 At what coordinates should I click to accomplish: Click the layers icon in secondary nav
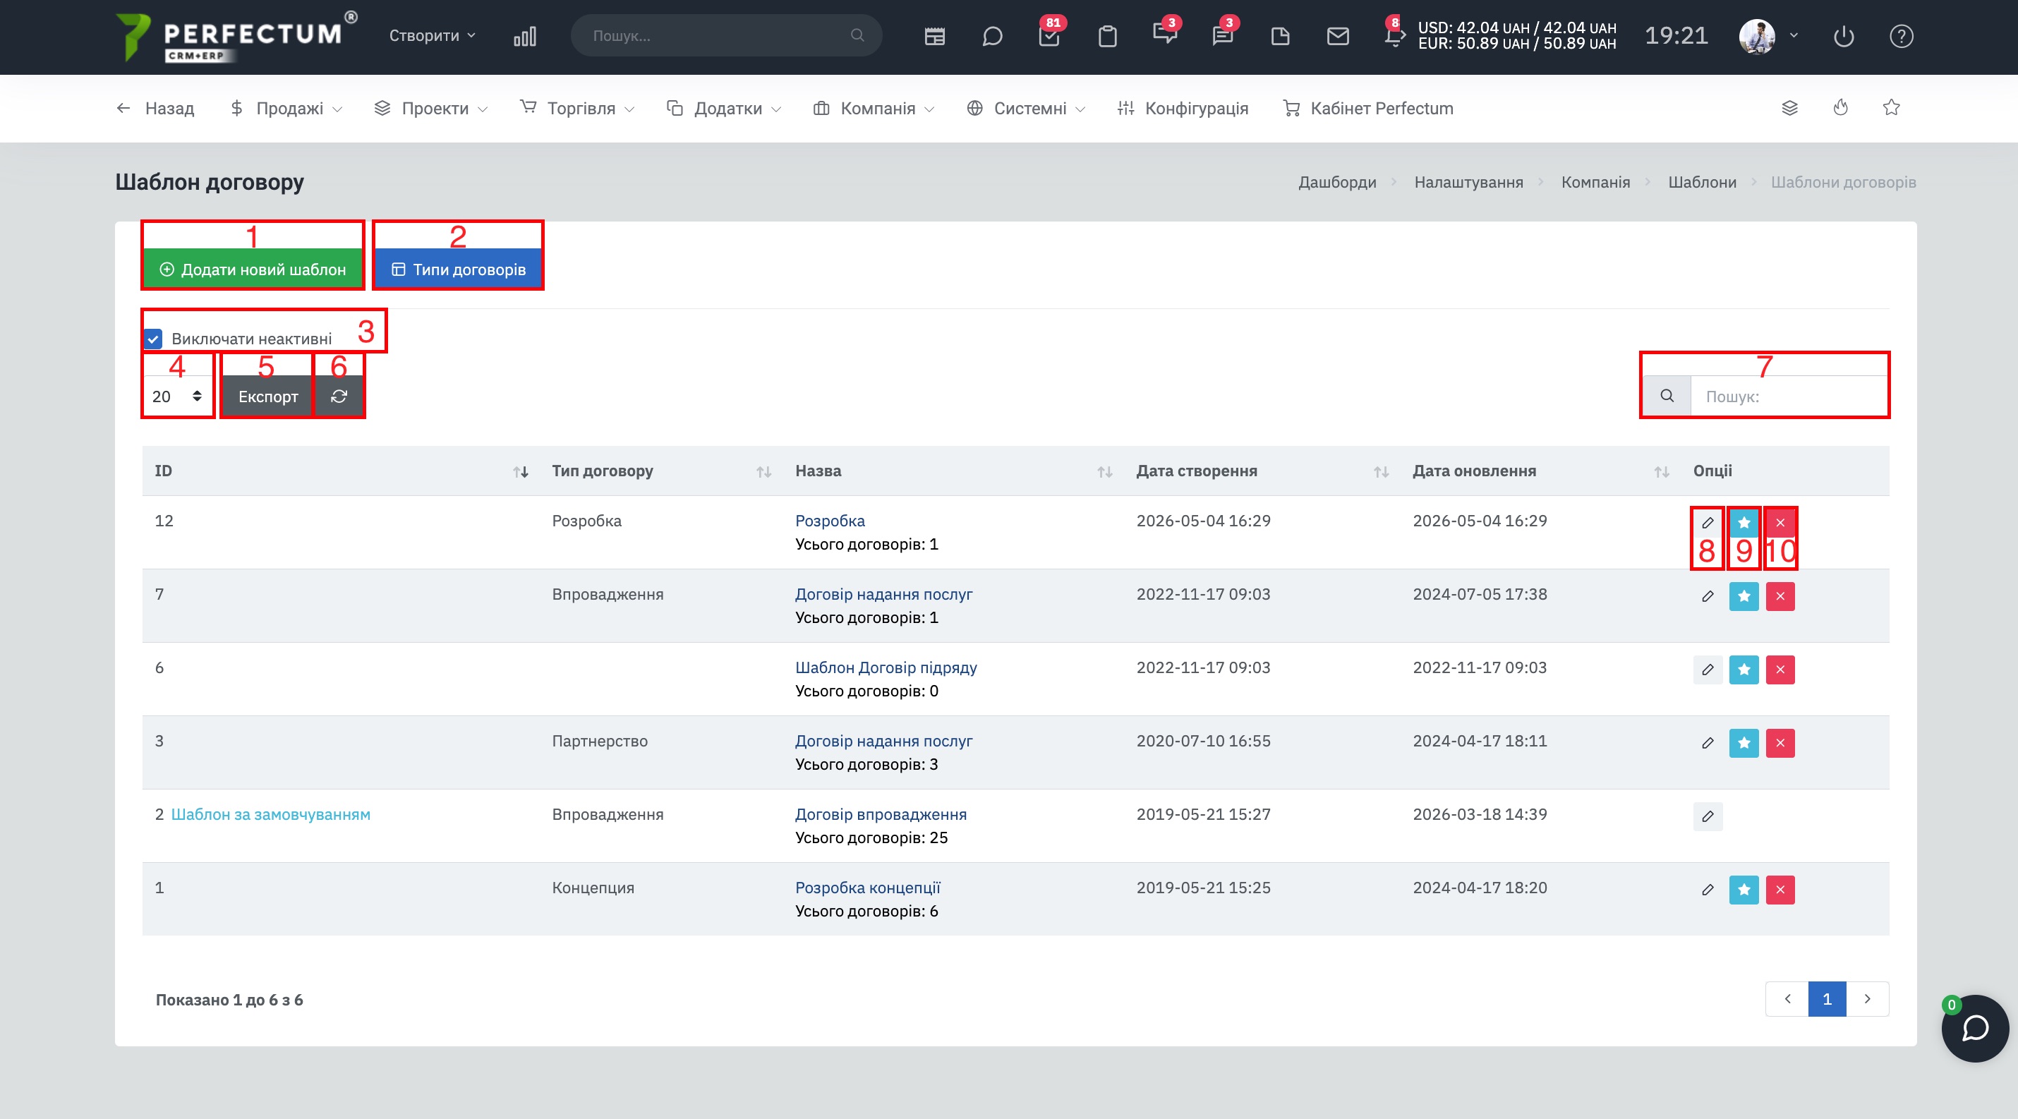(x=1790, y=107)
